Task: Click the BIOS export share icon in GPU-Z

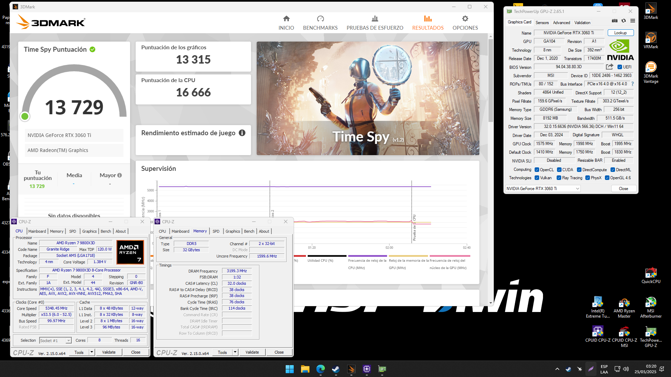Action: coord(609,67)
